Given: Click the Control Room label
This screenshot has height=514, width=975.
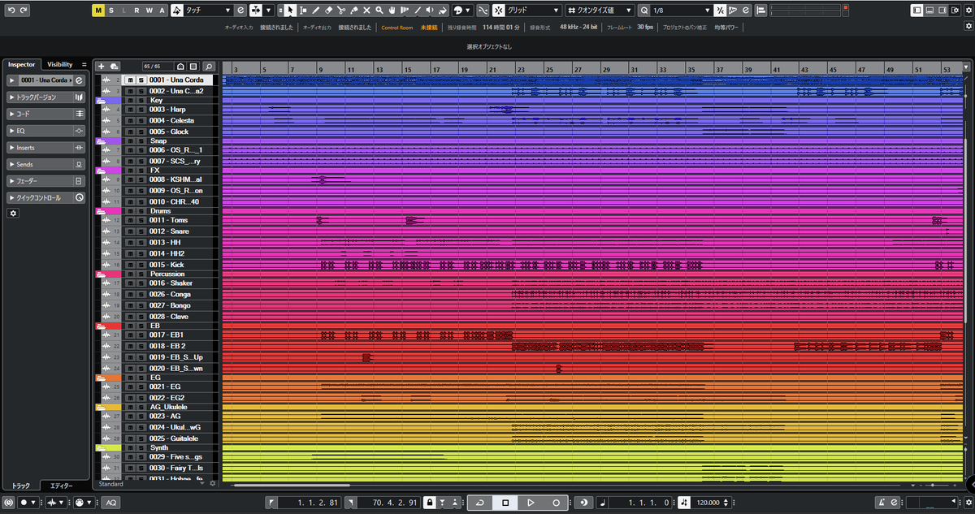Looking at the screenshot, I should (x=396, y=28).
